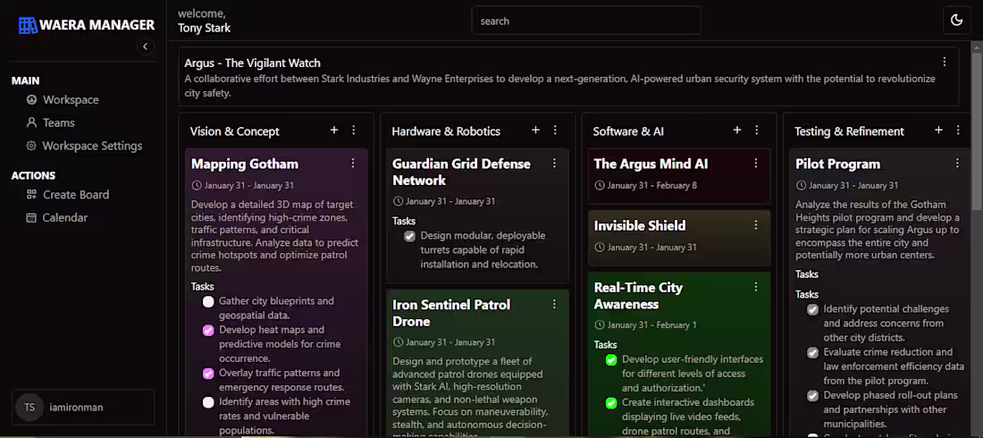This screenshot has width=983, height=438.
Task: Click the WAERA MANAGER logo icon
Action: 28,25
